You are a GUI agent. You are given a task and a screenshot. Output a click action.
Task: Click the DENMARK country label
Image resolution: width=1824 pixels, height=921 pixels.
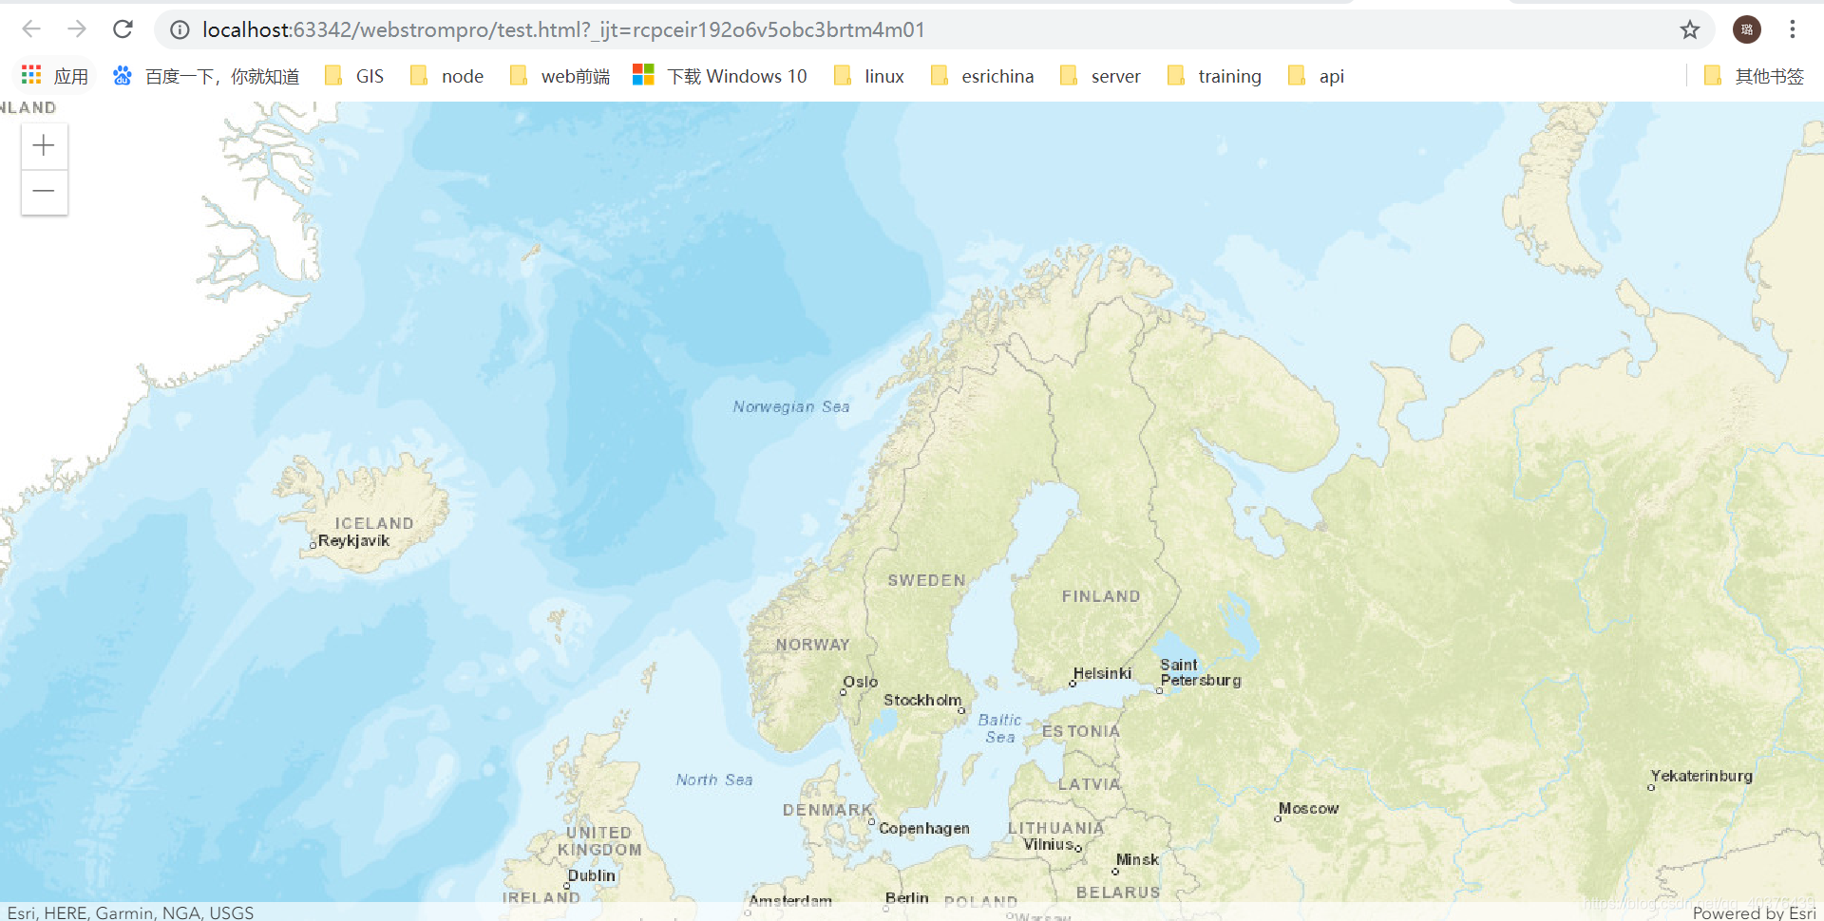(827, 810)
